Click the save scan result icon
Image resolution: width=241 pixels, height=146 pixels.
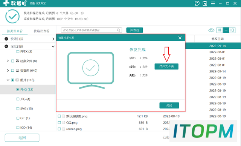pyautogui.click(x=205, y=3)
